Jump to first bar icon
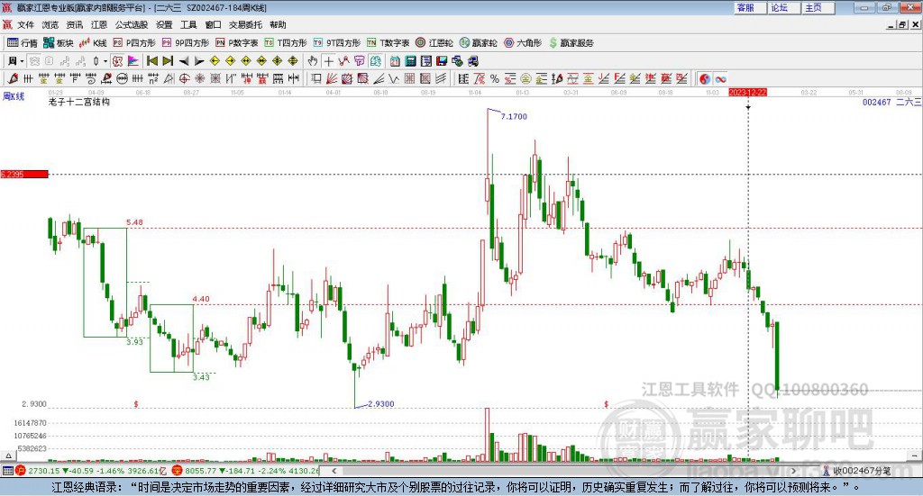923x496 pixels. (x=152, y=61)
